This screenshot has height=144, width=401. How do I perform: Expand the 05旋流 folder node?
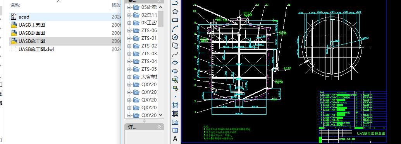[129, 7]
